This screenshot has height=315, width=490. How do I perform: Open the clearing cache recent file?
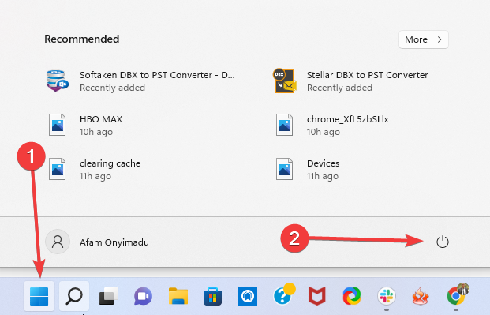[x=95, y=169]
